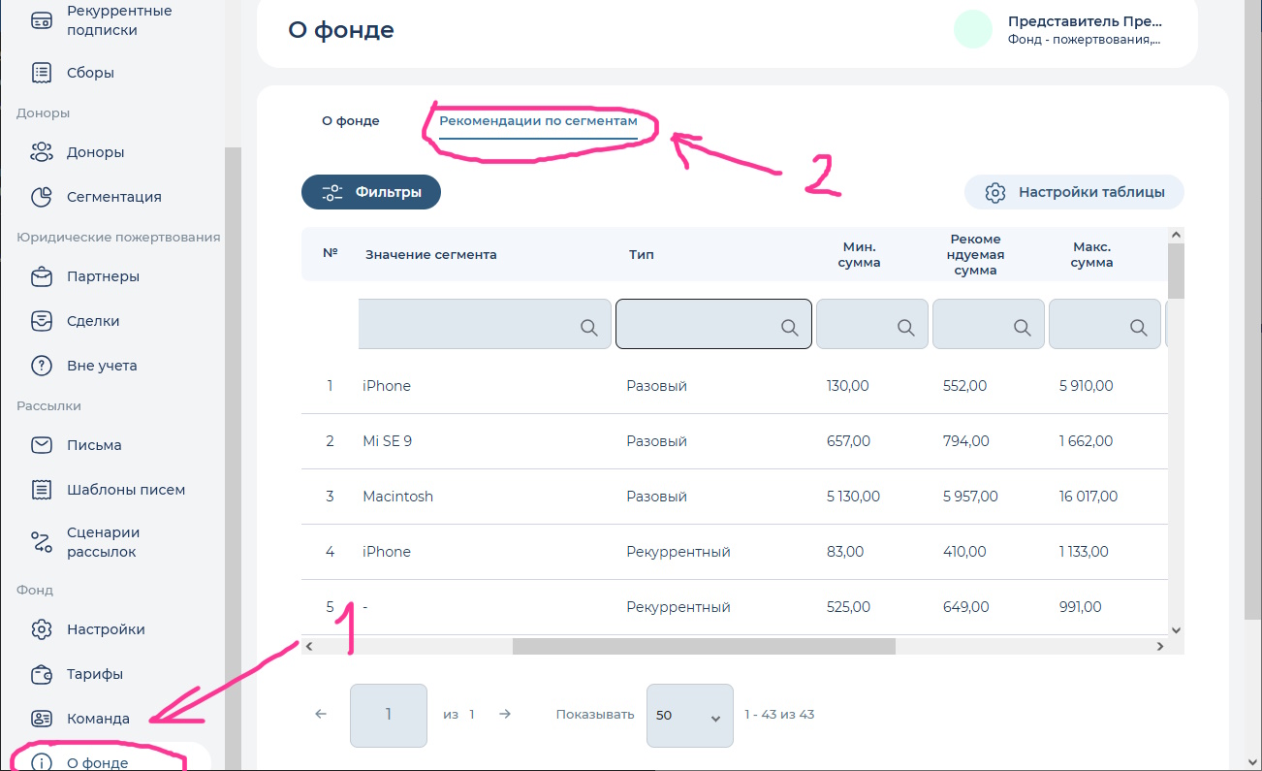Click the table's horizontal scrollbar thumb
Image resolution: width=1262 pixels, height=771 pixels.
(704, 646)
